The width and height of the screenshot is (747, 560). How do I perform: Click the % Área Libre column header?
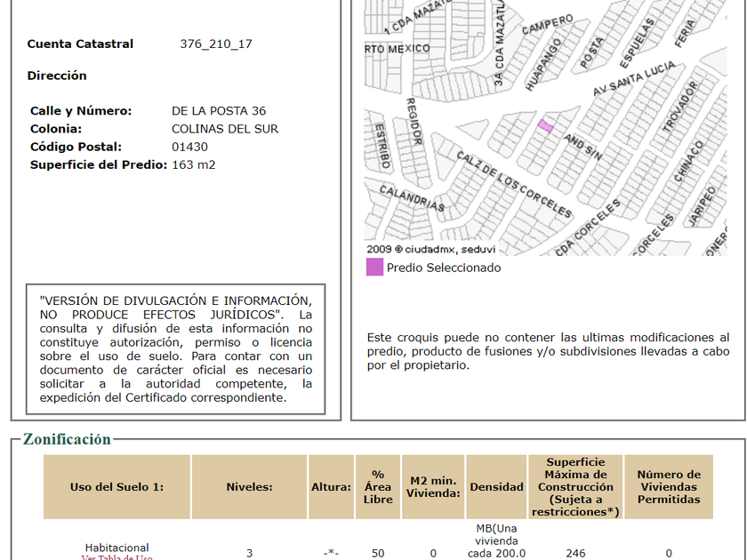(378, 487)
